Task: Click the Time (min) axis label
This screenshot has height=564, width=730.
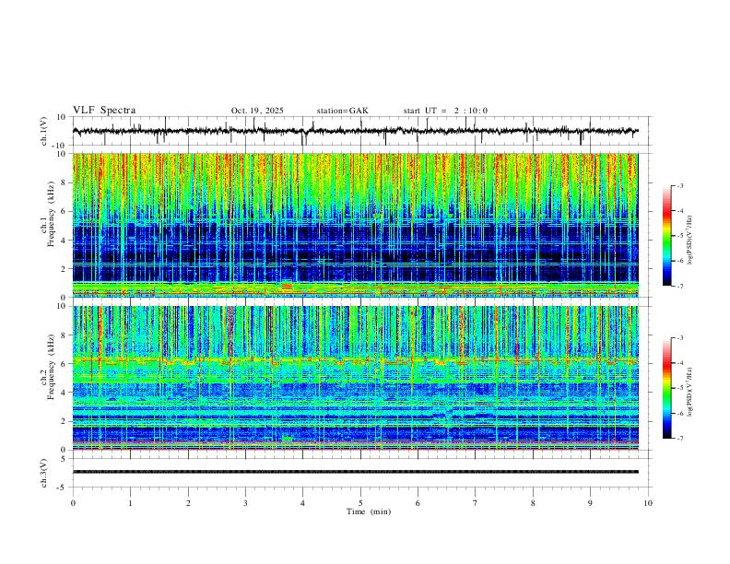Action: 369,511
